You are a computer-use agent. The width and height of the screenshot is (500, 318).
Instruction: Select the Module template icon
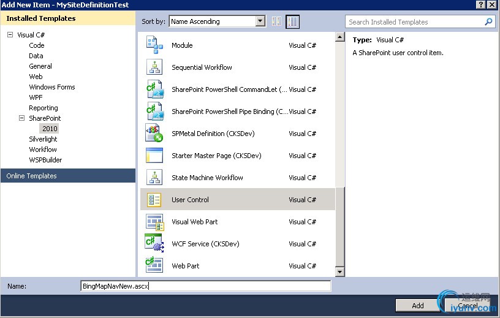pyautogui.click(x=154, y=45)
